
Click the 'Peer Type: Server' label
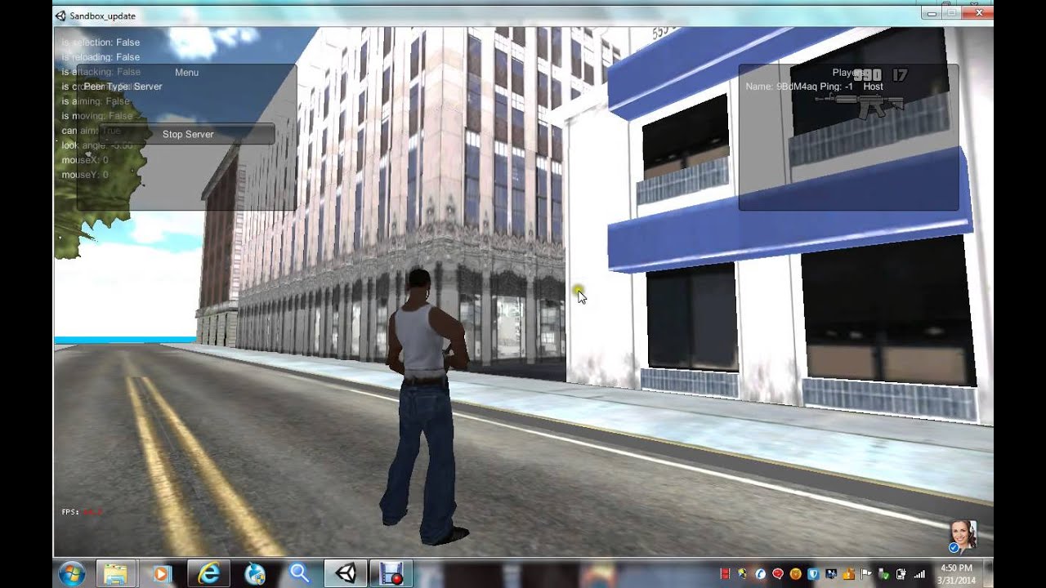(x=123, y=87)
